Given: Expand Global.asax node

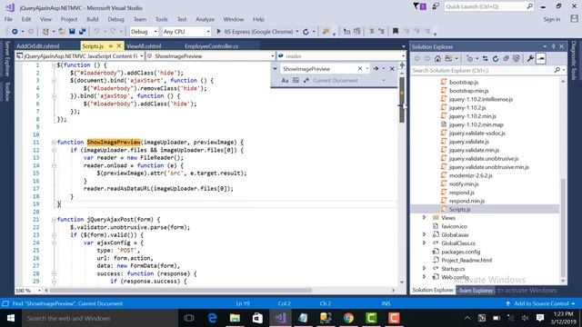Looking at the screenshot, I should [425, 234].
